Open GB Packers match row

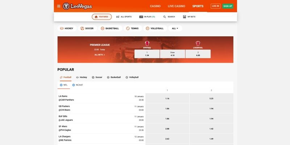click(101, 108)
